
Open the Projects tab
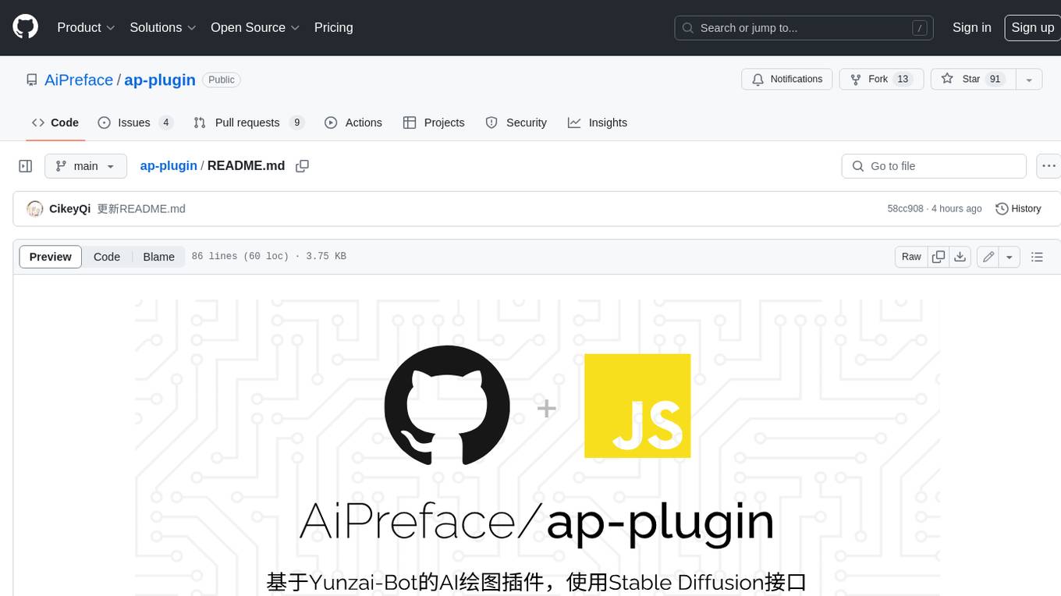click(434, 122)
